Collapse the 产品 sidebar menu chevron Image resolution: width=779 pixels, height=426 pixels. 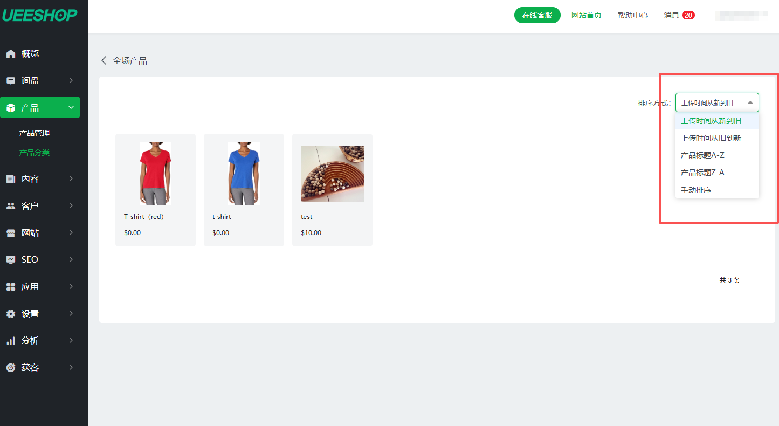(71, 108)
